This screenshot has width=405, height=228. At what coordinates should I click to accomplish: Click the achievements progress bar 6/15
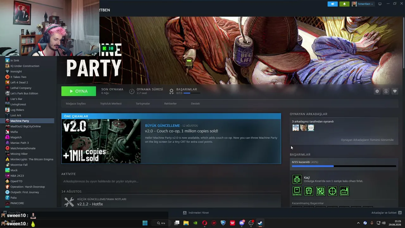coord(344,166)
